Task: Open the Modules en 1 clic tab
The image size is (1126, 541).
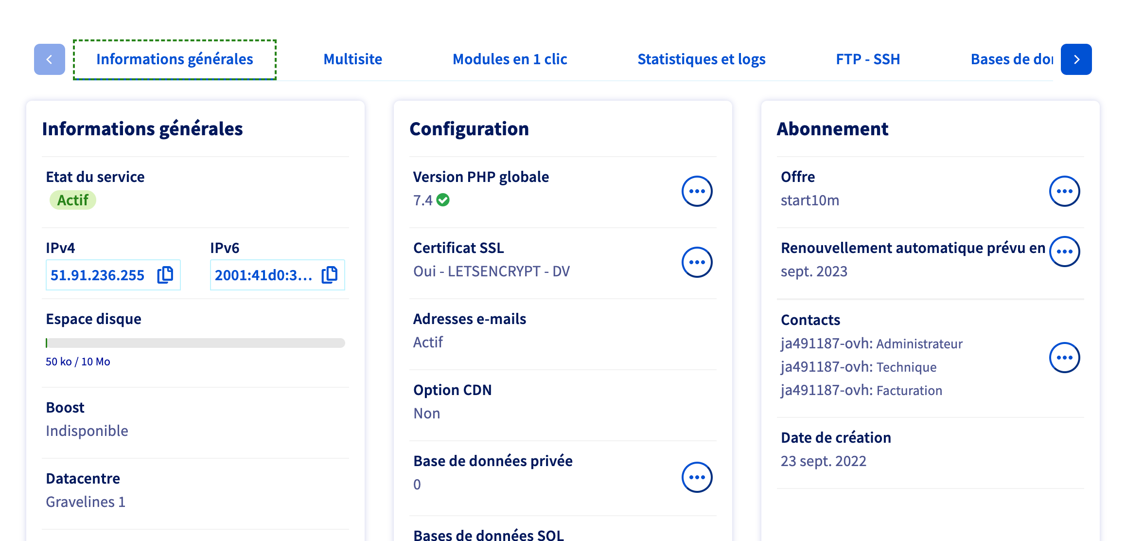Action: tap(510, 59)
